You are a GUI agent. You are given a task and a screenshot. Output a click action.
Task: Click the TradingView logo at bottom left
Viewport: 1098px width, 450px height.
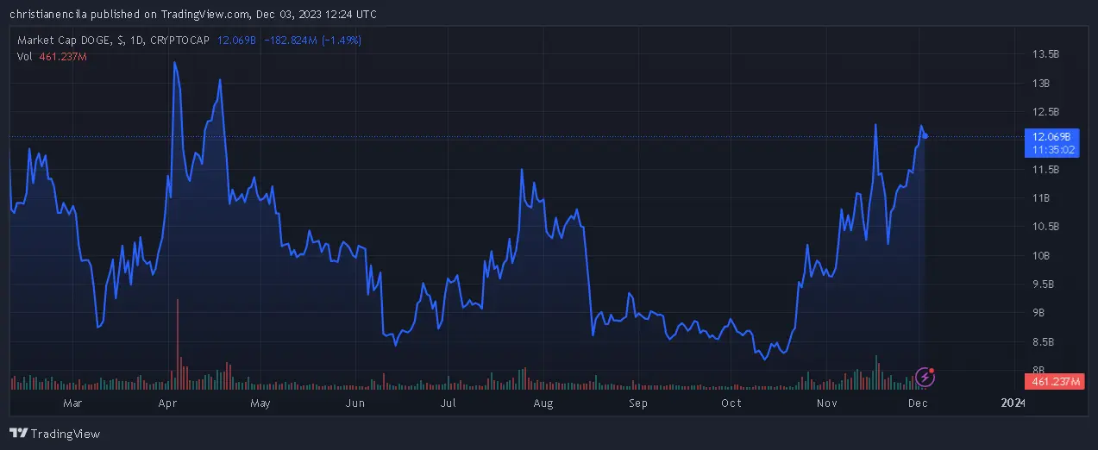coord(54,434)
